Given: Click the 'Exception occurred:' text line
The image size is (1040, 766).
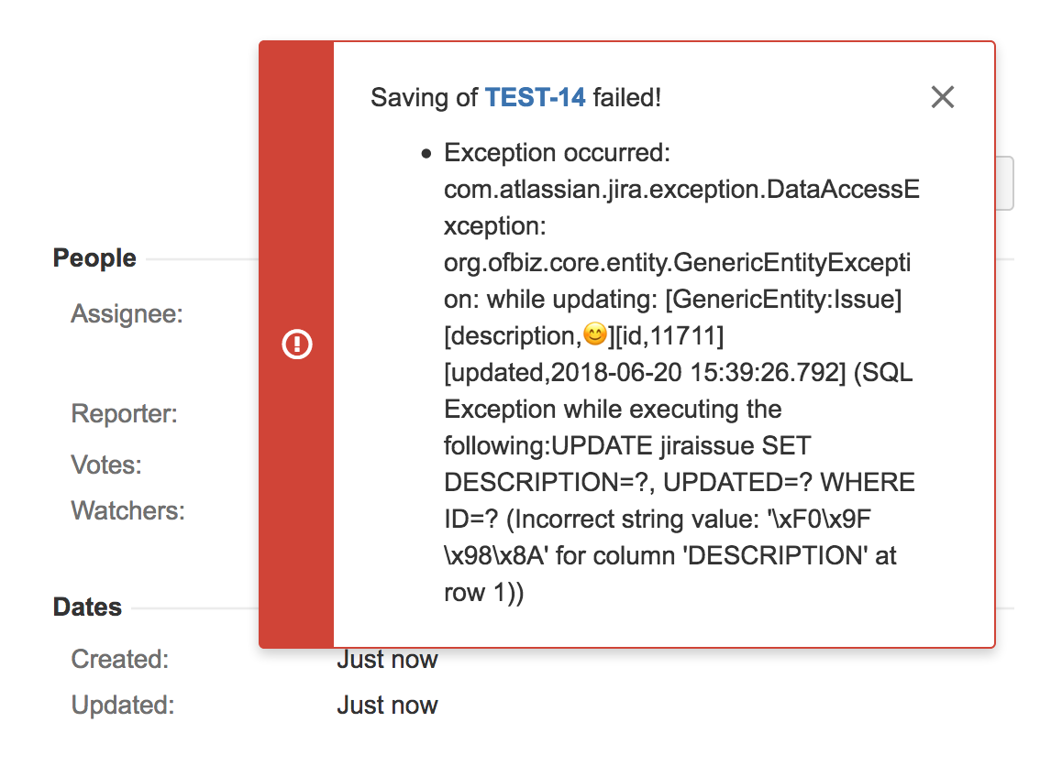Looking at the screenshot, I should [x=558, y=152].
